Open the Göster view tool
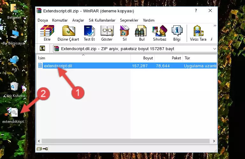Image resolution: width=245 pixels, height=159 pixels. 107,33
